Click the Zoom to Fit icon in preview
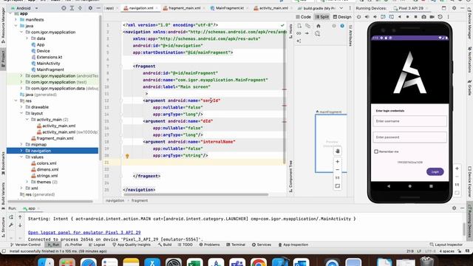Image resolution: width=473 pixels, height=266 pixels. pos(338,186)
